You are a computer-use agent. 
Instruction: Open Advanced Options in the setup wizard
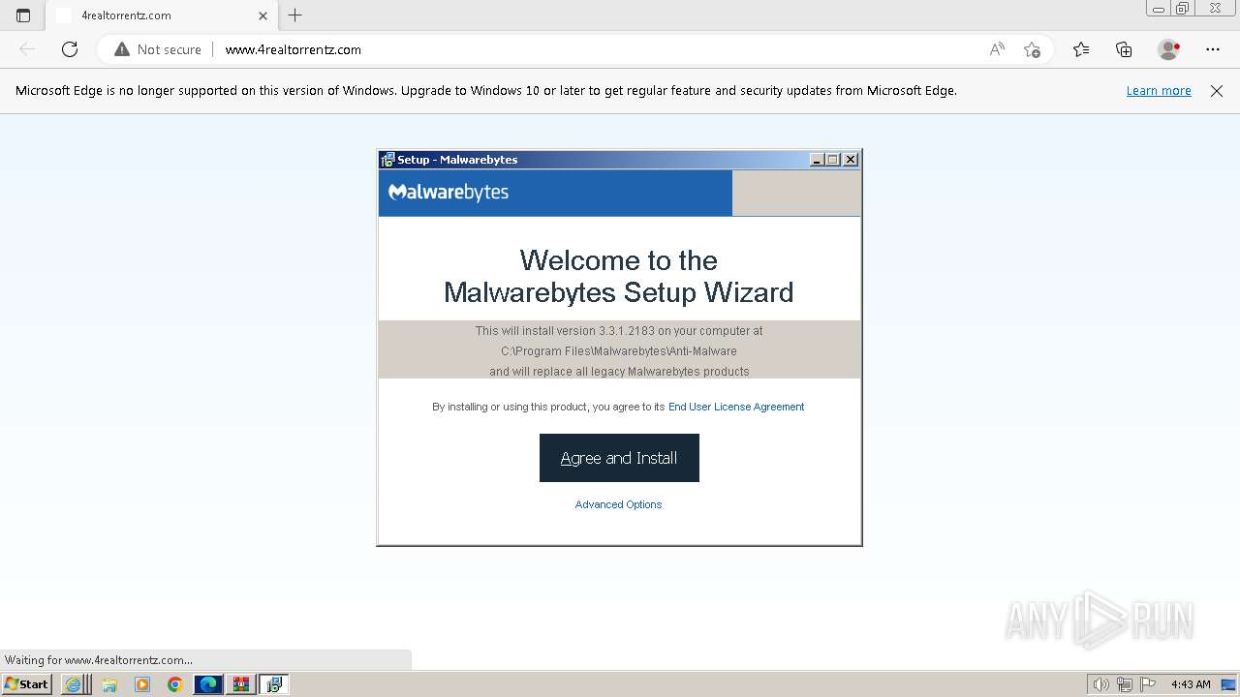[618, 504]
